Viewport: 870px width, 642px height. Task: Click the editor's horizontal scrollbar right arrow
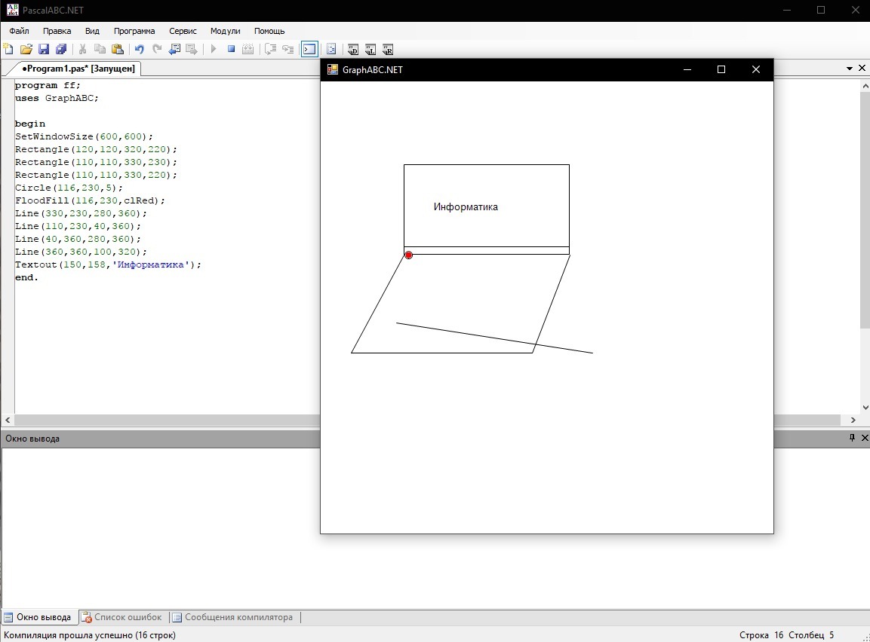tap(853, 420)
